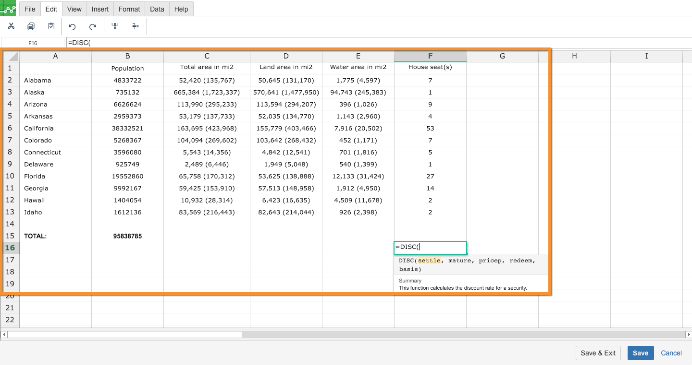Undo the last action
The image size is (692, 365).
[72, 26]
